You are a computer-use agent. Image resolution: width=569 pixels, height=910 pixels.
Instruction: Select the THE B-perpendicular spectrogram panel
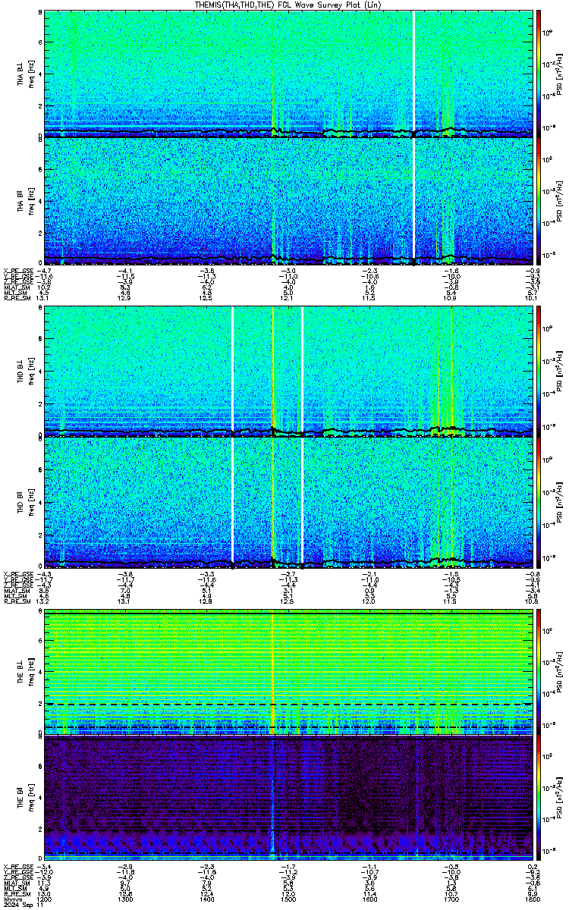click(288, 672)
